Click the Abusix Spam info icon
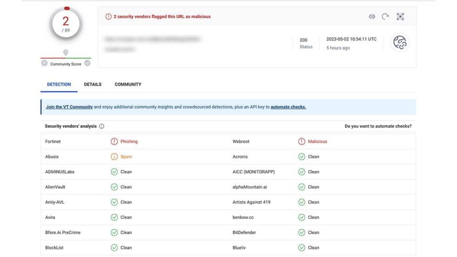The height and width of the screenshot is (257, 457). click(x=114, y=157)
